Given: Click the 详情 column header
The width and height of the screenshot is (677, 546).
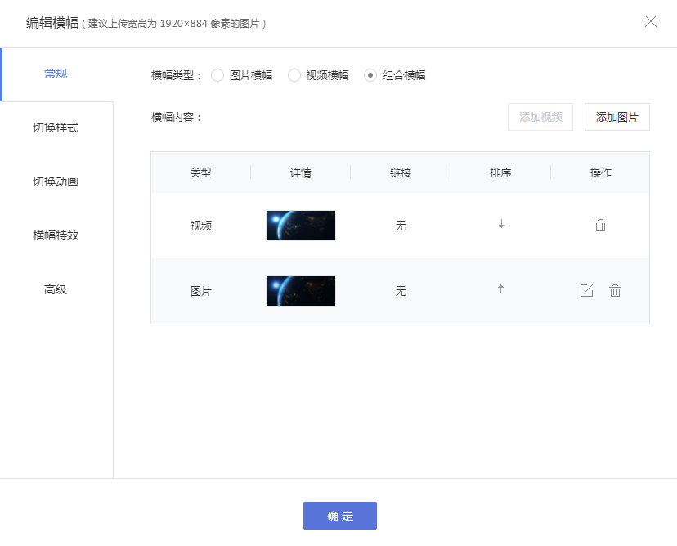Looking at the screenshot, I should 301,172.
